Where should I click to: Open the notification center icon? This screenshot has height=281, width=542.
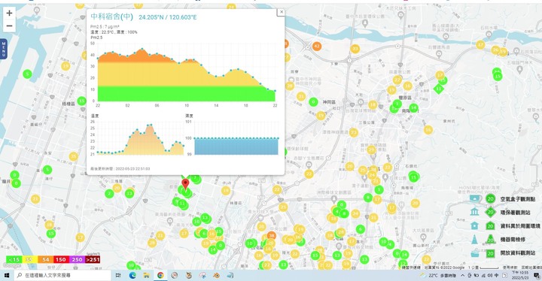point(537,276)
